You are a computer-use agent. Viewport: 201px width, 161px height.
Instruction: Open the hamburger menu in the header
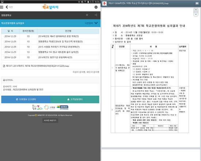click(x=1, y=7)
